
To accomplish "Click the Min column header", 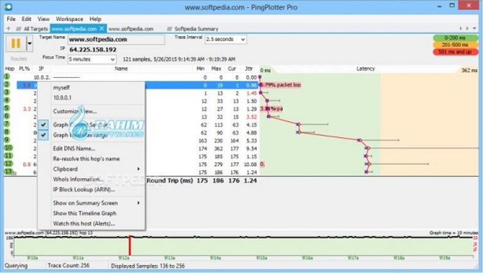I will coord(200,69).
